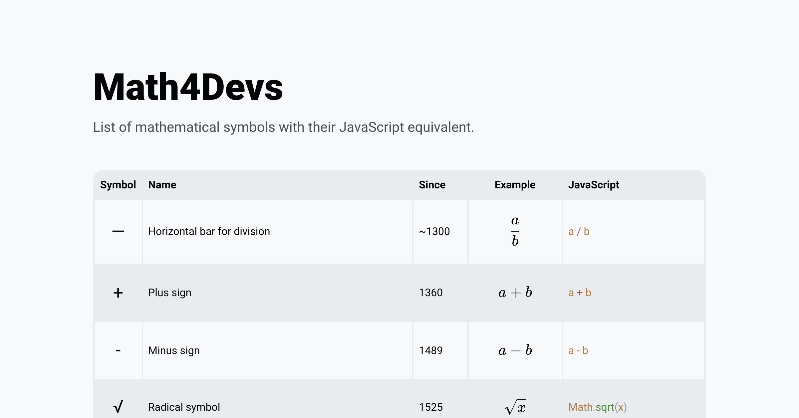Image resolution: width=799 pixels, height=418 pixels.
Task: Click the 'a + b' JavaScript code
Action: point(580,293)
